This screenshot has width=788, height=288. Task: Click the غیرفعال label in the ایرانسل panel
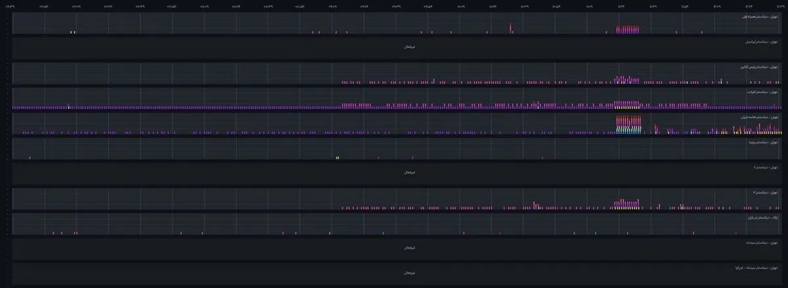point(410,47)
